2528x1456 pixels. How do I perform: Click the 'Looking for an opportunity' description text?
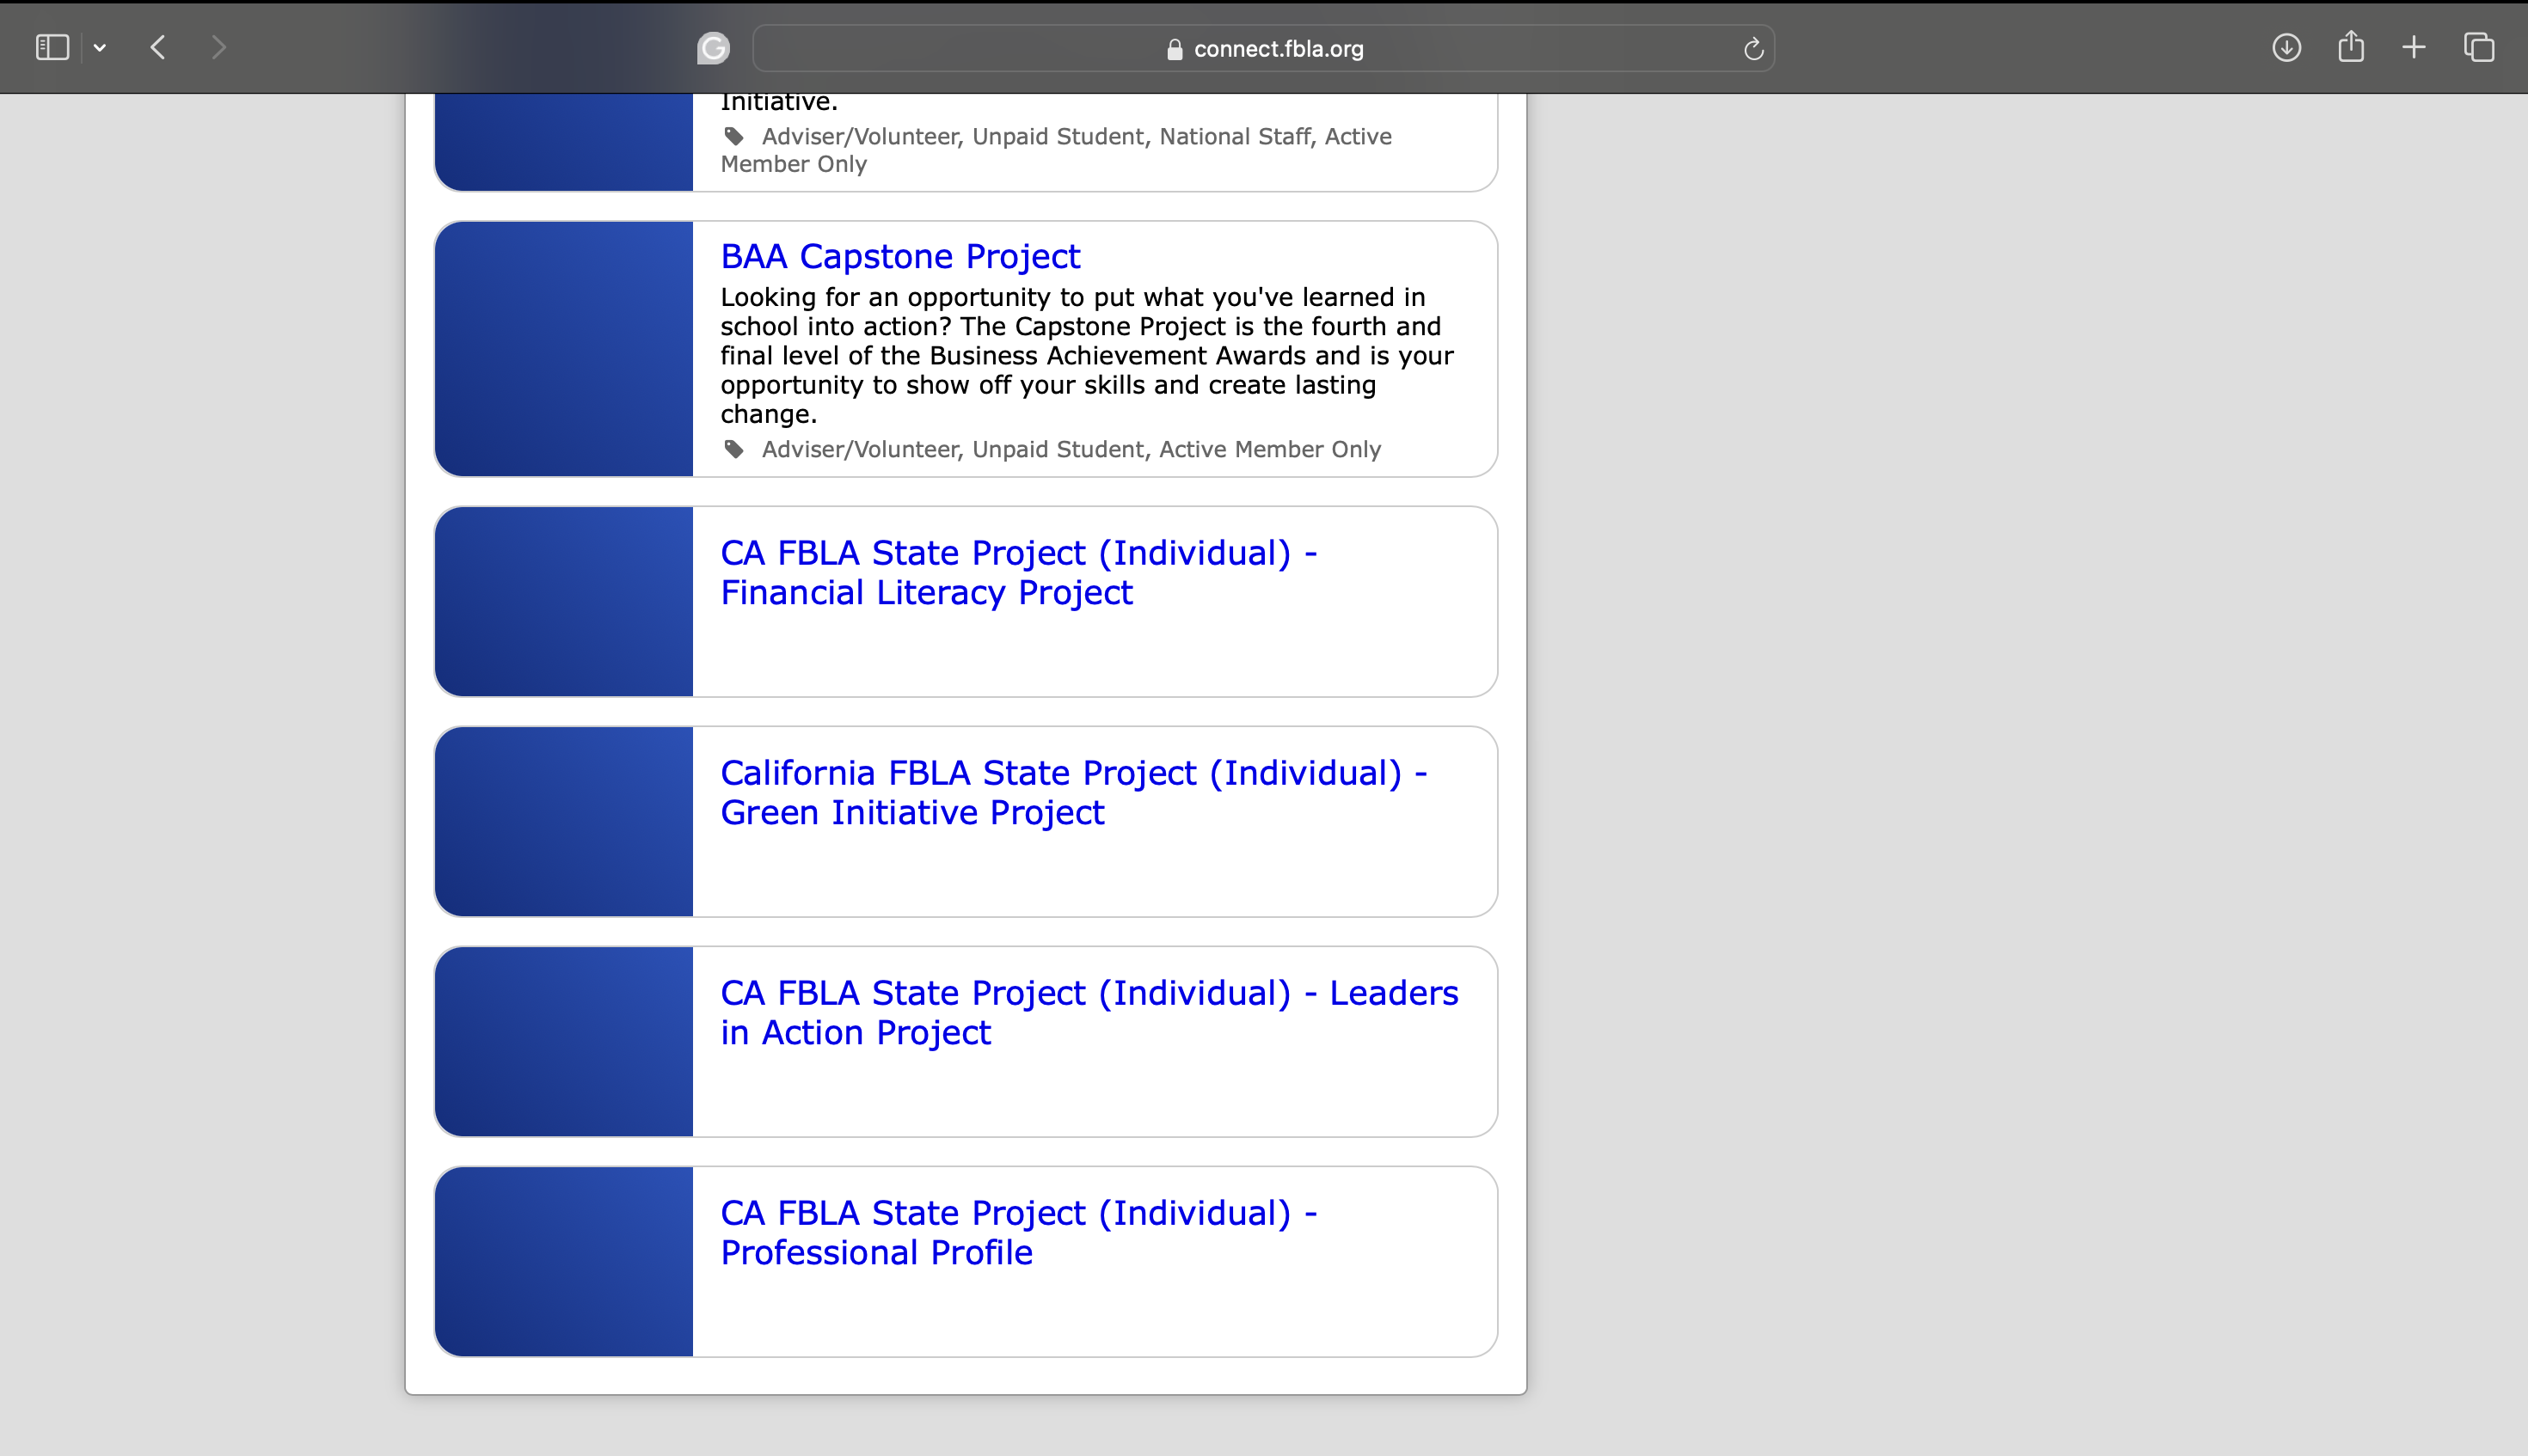click(x=1088, y=355)
